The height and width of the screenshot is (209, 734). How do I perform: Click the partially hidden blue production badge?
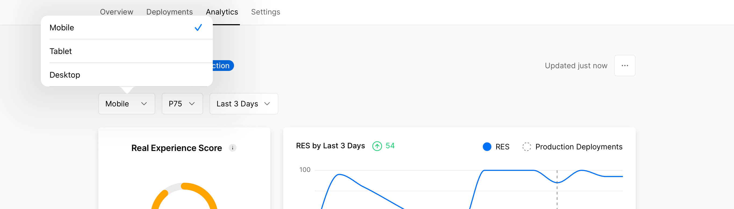[x=223, y=66]
